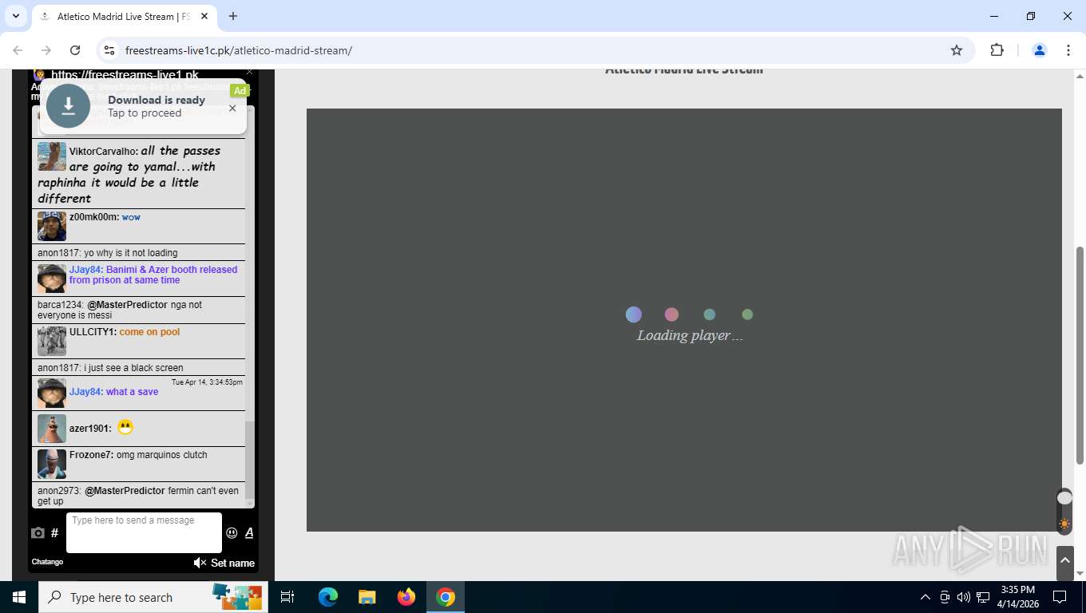Viewport: 1086px width, 613px height.
Task: Open the volume tray icon
Action: [964, 597]
